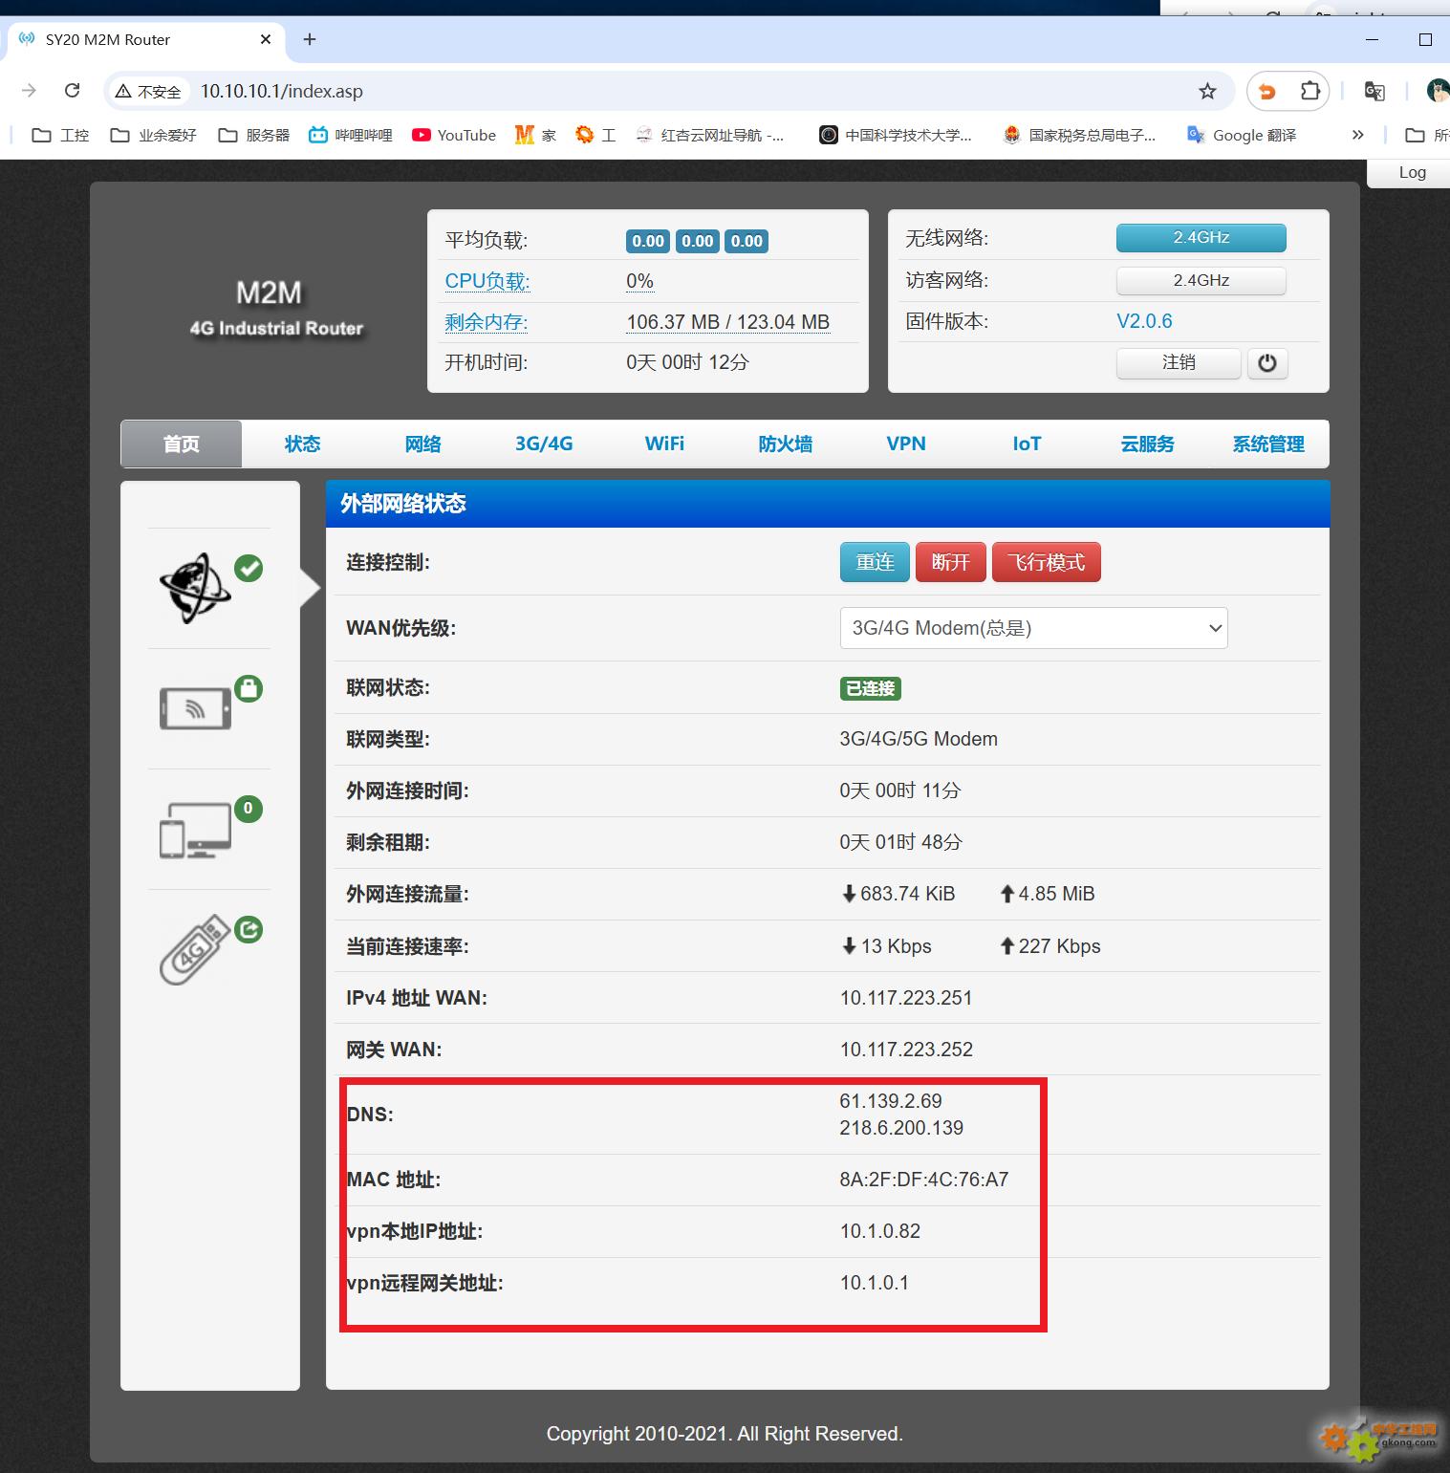
Task: Click the power reboot icon button
Action: [x=1266, y=363]
